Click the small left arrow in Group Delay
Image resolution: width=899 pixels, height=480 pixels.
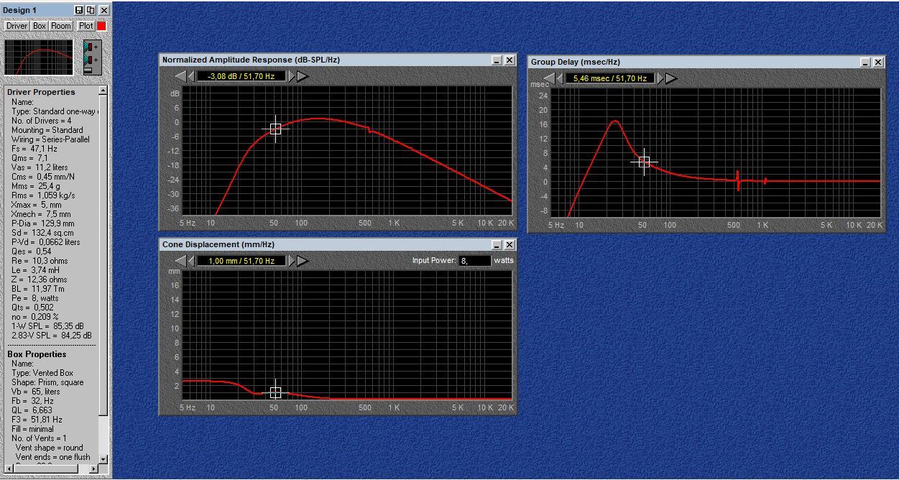[x=559, y=78]
